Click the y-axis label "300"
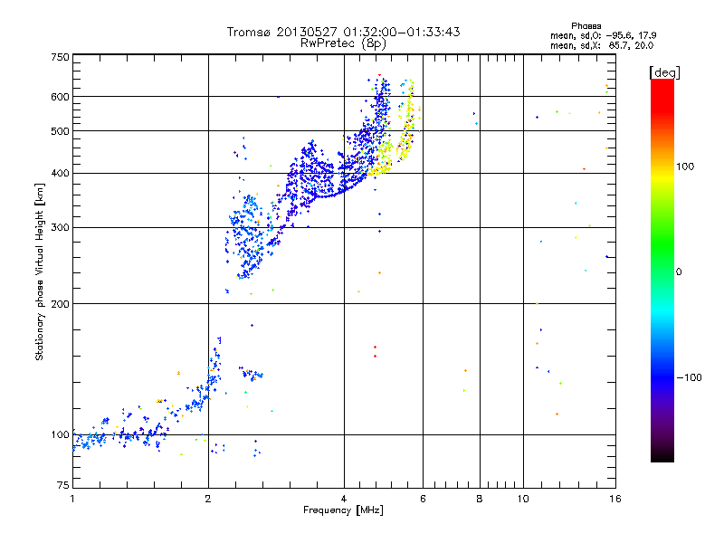This screenshot has height=543, width=724. (60, 227)
